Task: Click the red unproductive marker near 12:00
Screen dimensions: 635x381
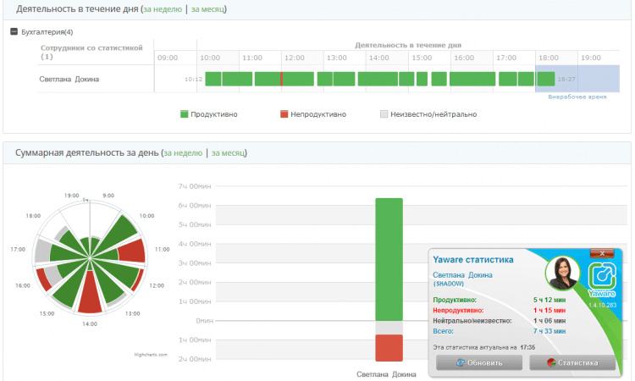Action: (281, 79)
